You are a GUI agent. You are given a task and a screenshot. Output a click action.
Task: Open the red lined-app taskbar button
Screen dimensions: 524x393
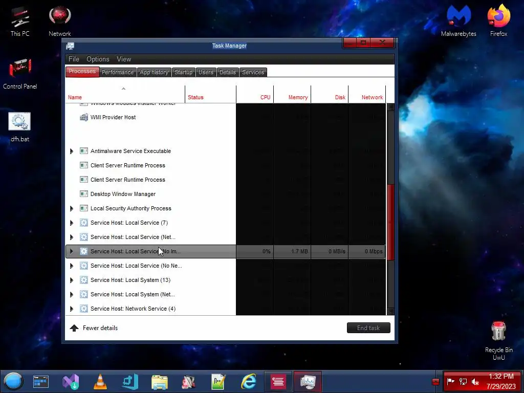[x=278, y=381]
